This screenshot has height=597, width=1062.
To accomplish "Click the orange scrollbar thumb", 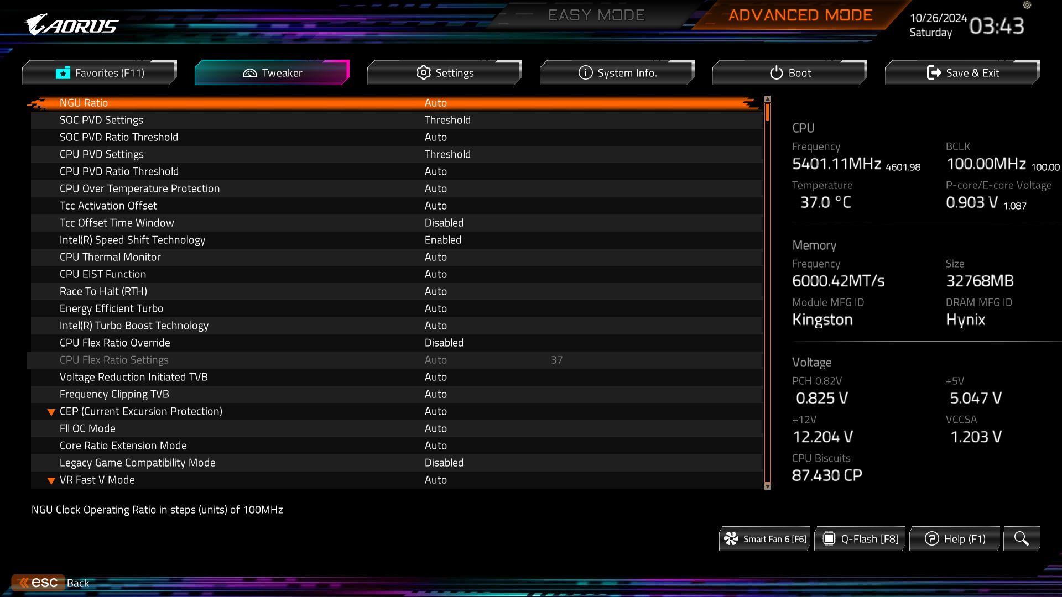I will [767, 112].
